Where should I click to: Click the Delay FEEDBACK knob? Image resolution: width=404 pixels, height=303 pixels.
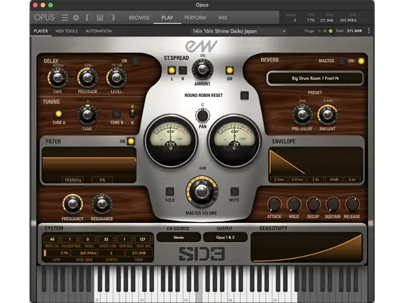click(87, 78)
